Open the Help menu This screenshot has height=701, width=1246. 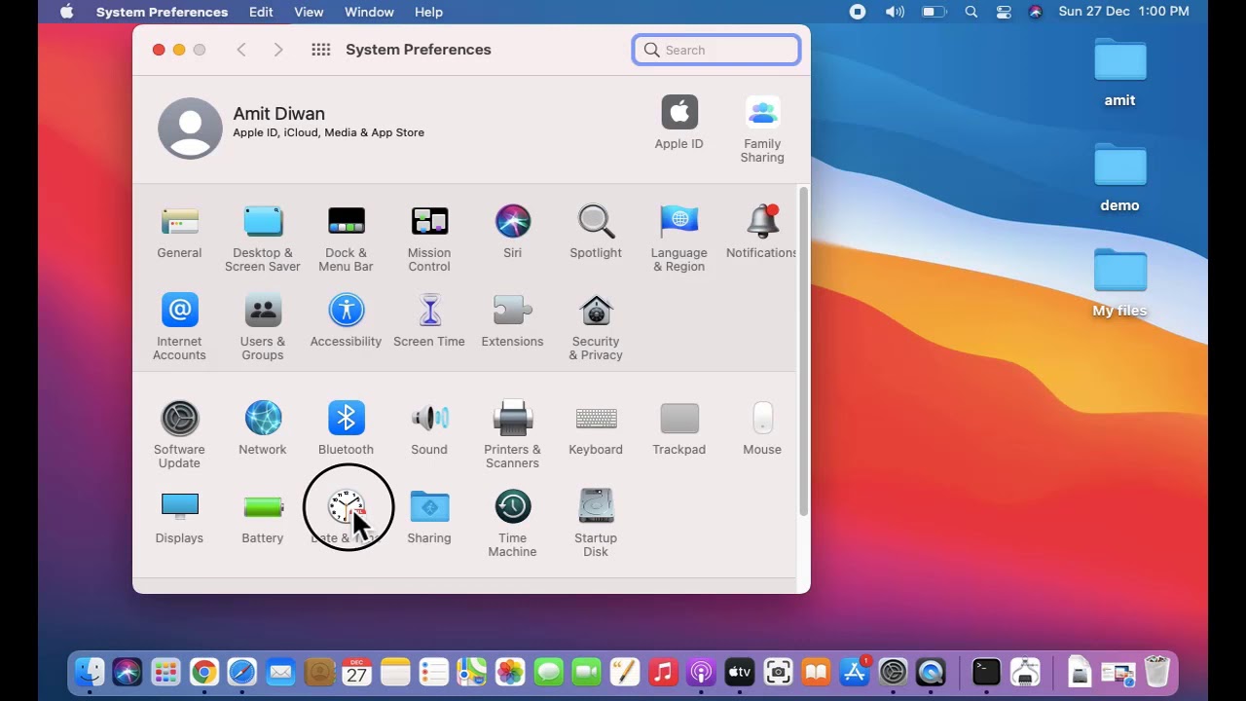(x=428, y=12)
